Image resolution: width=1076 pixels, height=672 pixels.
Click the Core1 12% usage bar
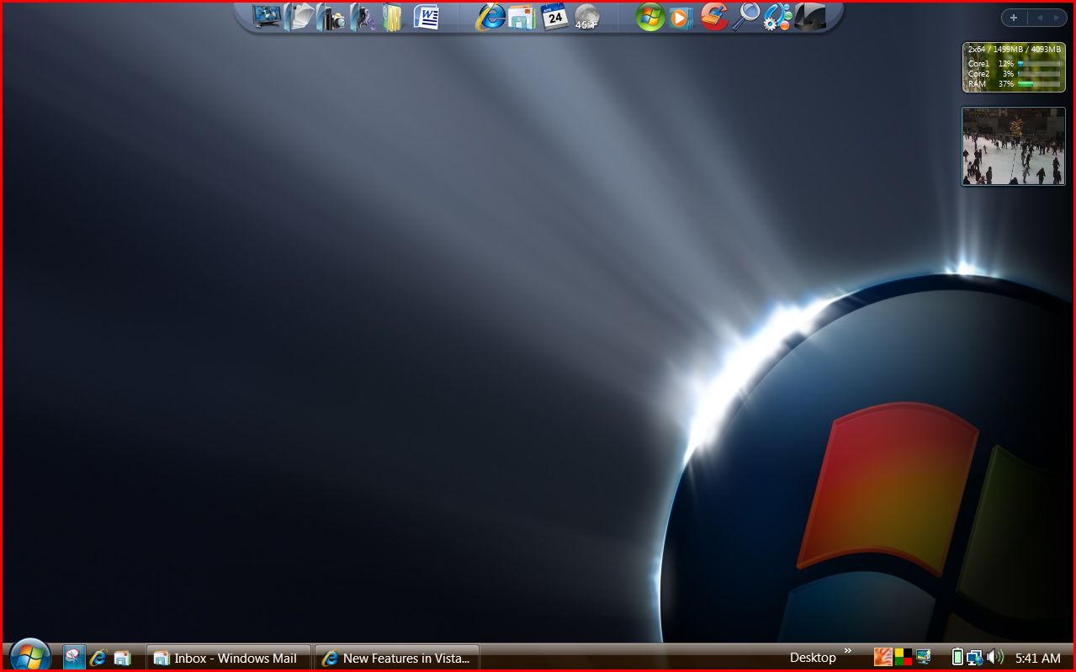tap(1039, 64)
